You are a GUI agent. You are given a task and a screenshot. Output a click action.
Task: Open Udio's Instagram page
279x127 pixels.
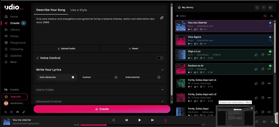11,112
